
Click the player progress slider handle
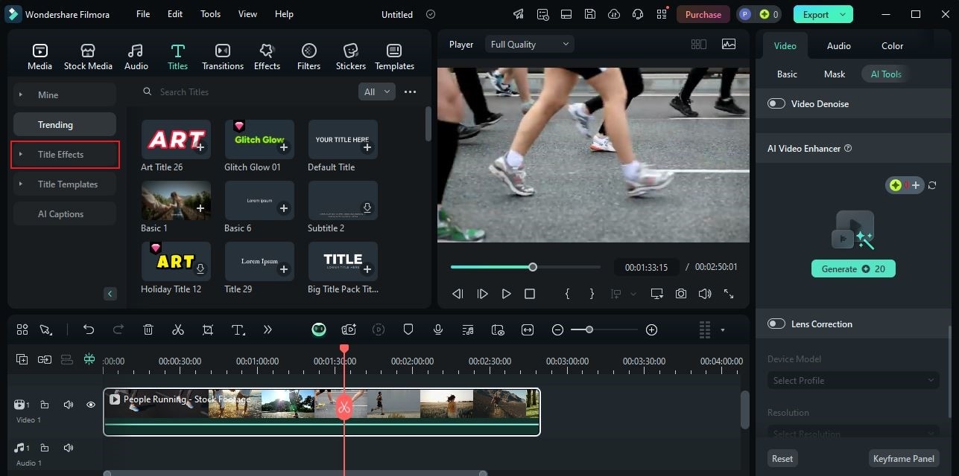(533, 267)
